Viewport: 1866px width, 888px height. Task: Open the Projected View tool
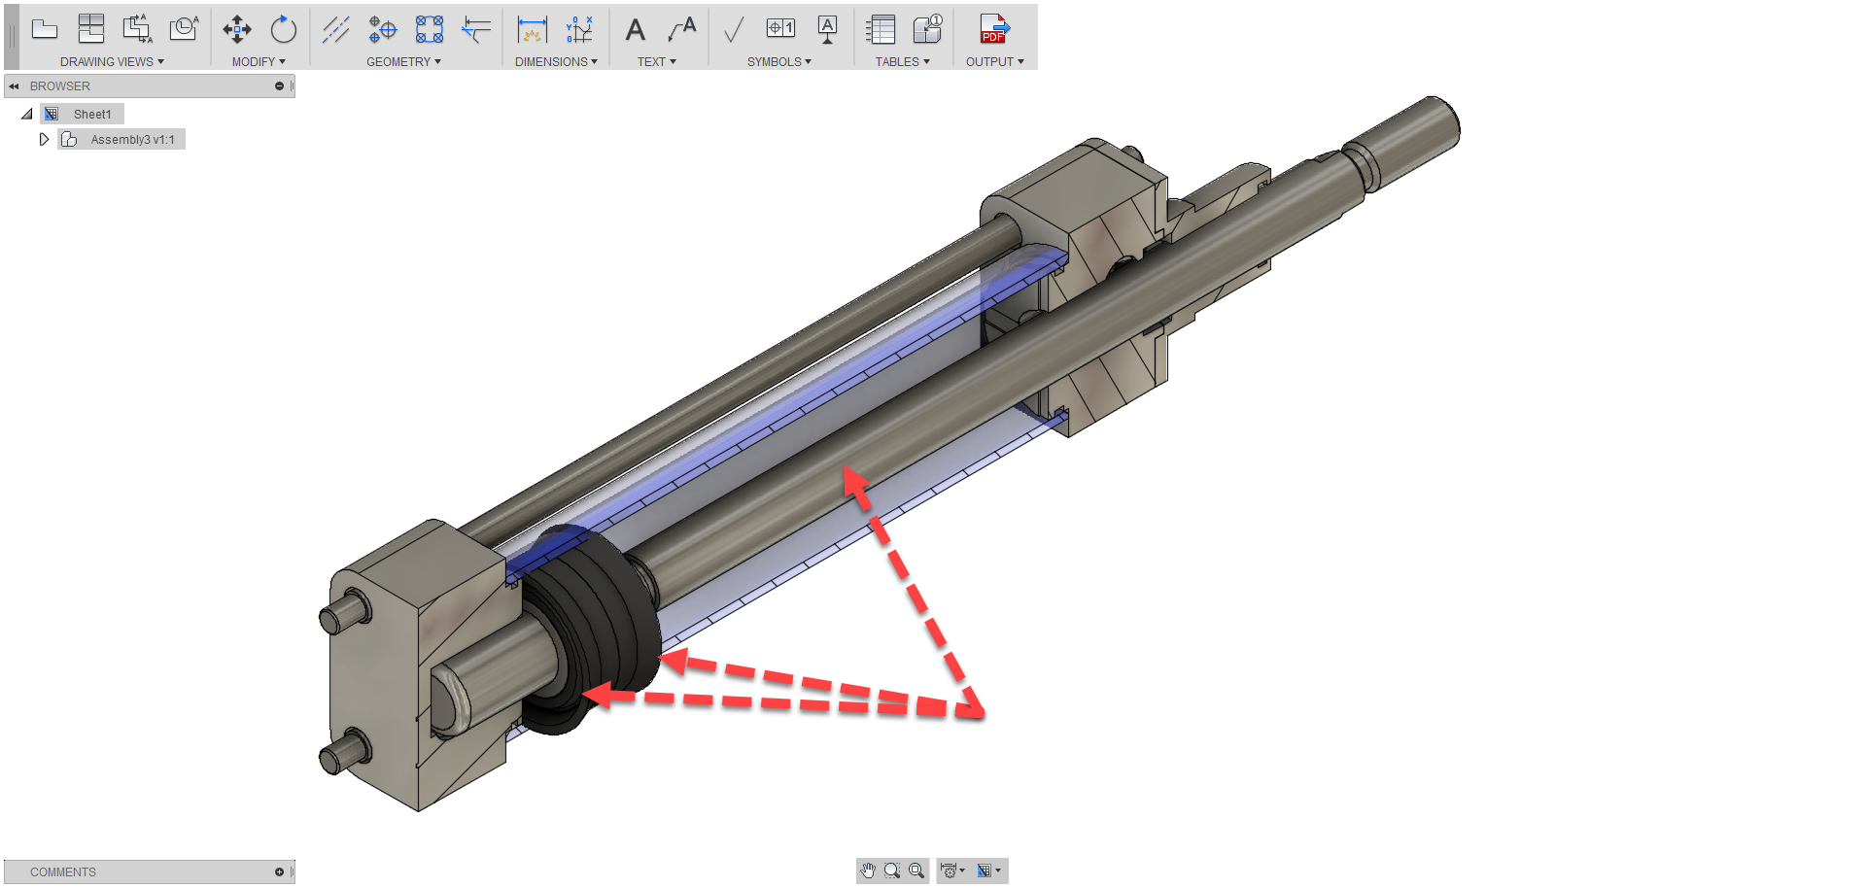tap(90, 29)
